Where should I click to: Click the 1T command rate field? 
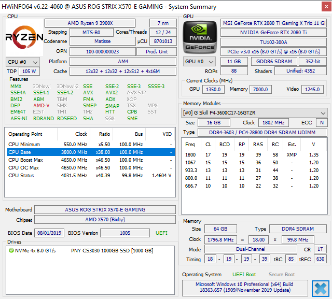point(320,249)
